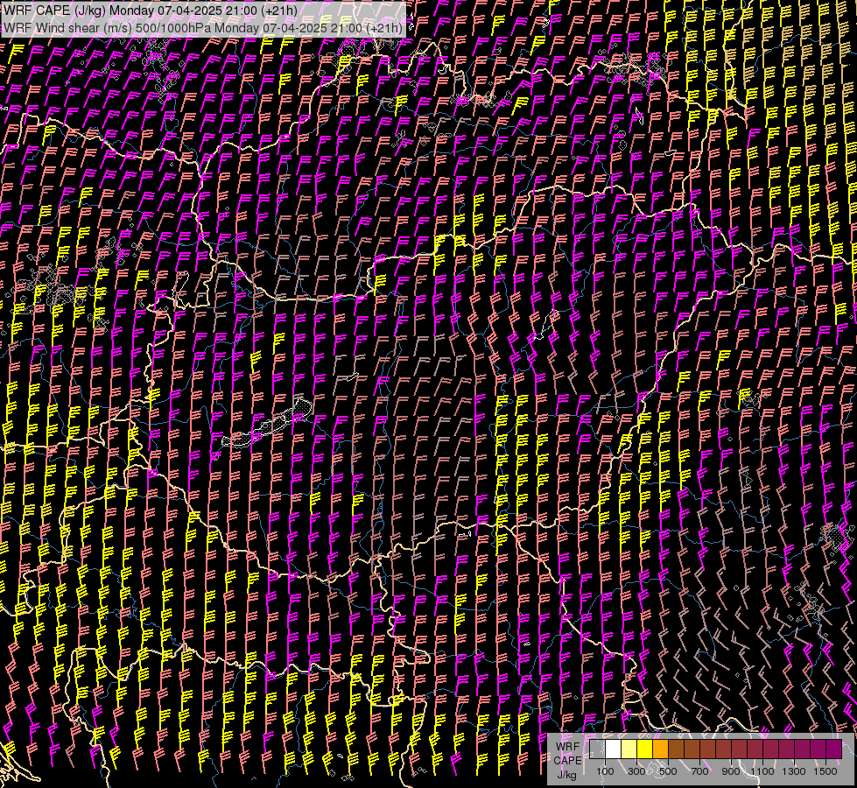Click the legend value 100
Viewport: 857px width, 788px height.
pyautogui.click(x=605, y=771)
